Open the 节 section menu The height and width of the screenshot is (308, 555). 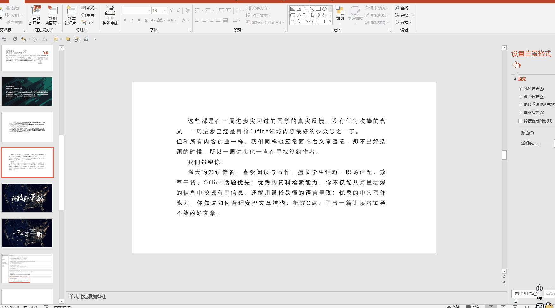pyautogui.click(x=88, y=22)
